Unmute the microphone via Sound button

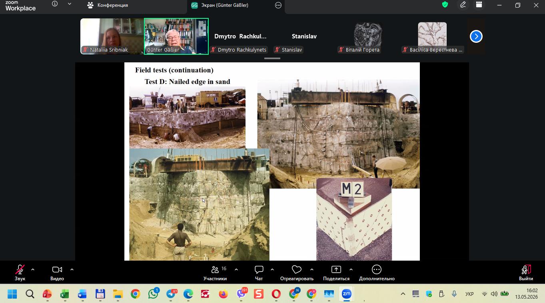coord(20,269)
